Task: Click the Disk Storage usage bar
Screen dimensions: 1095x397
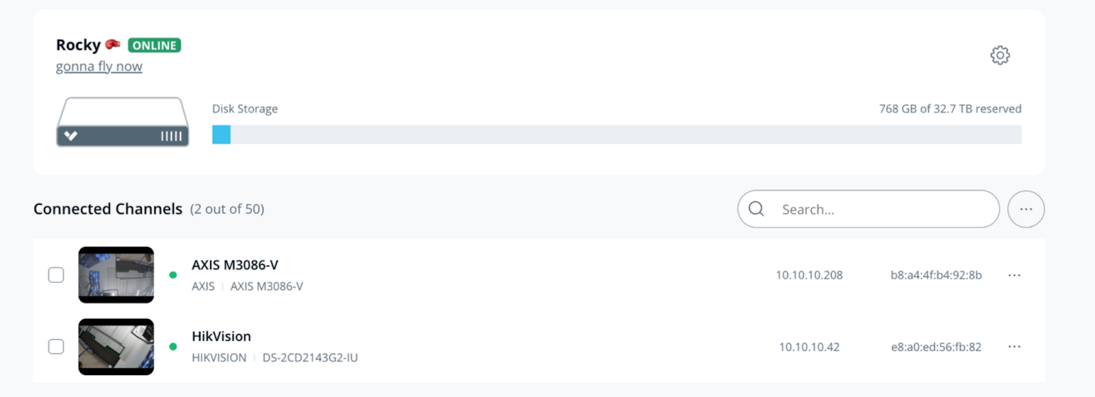Action: point(616,134)
